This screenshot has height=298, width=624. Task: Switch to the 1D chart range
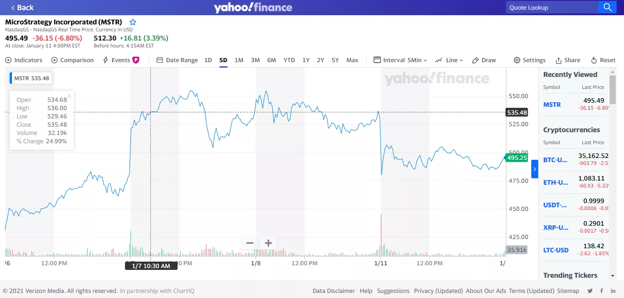[x=208, y=60]
